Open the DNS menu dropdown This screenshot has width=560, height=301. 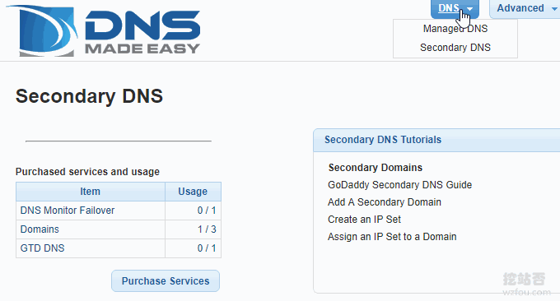(455, 8)
